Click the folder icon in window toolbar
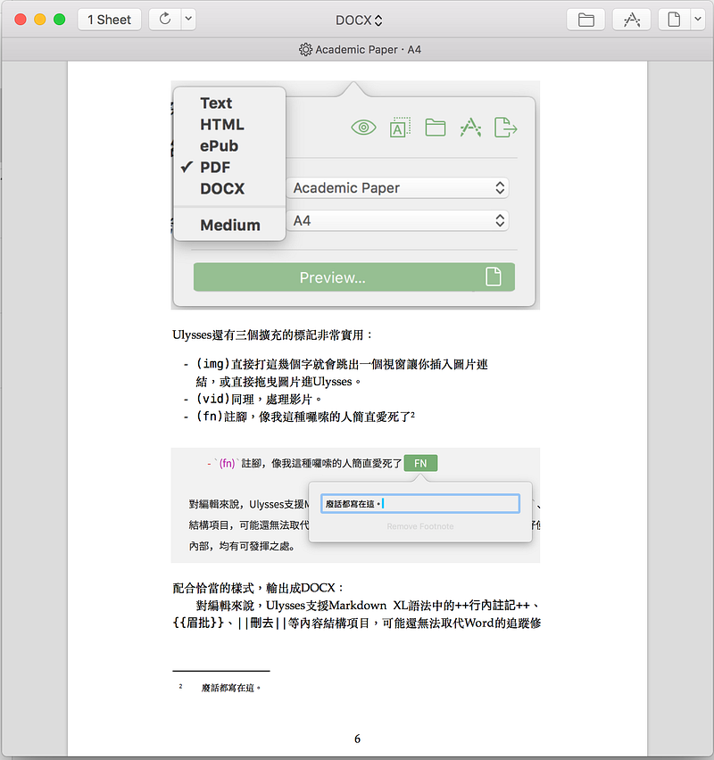Image resolution: width=714 pixels, height=760 pixels. [586, 20]
